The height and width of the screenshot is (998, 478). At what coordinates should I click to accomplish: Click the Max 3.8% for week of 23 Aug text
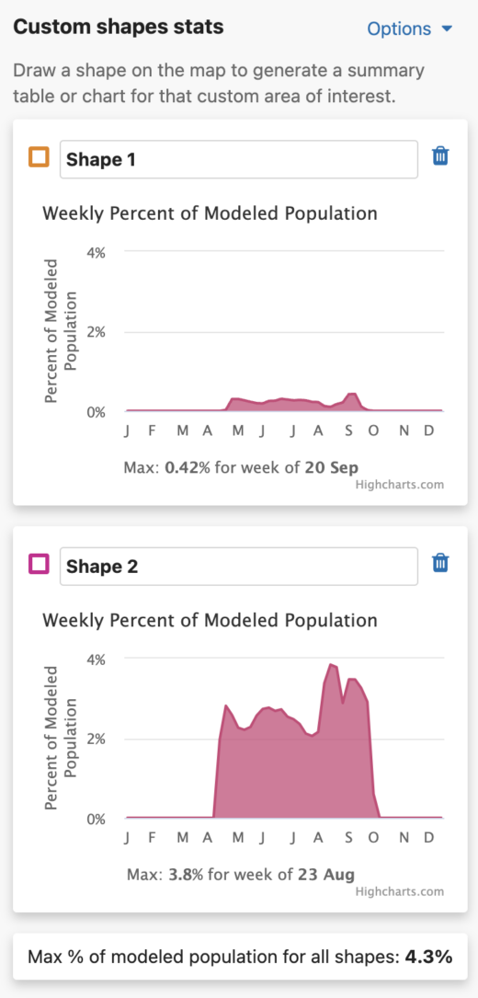click(x=241, y=872)
